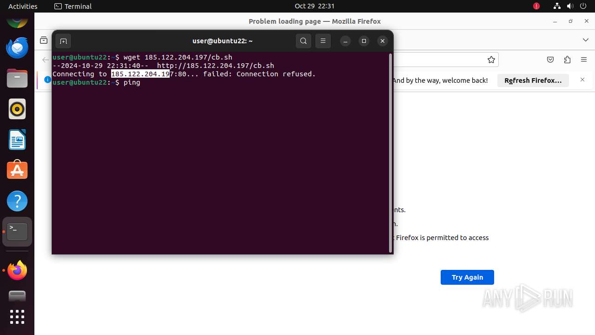Launch Rhythmbox from the dock
This screenshot has width=595, height=335.
click(x=17, y=109)
